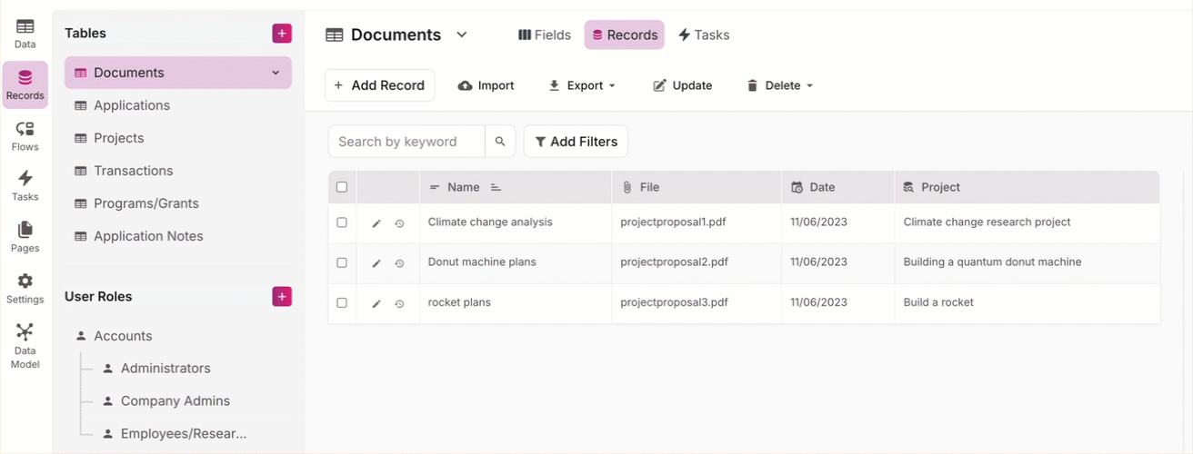Focus the Search by keyword field

point(406,142)
